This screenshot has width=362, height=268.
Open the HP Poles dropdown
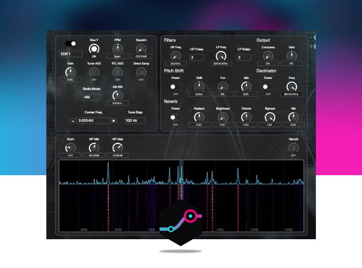[197, 57]
